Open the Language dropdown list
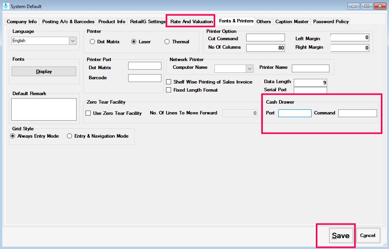The width and height of the screenshot is (389, 249). 72,41
